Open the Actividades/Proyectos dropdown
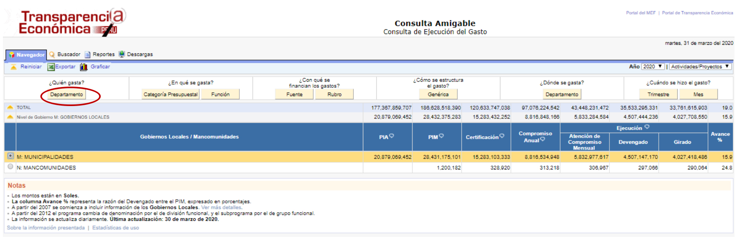Screen dimensions: 737x244 point(700,66)
